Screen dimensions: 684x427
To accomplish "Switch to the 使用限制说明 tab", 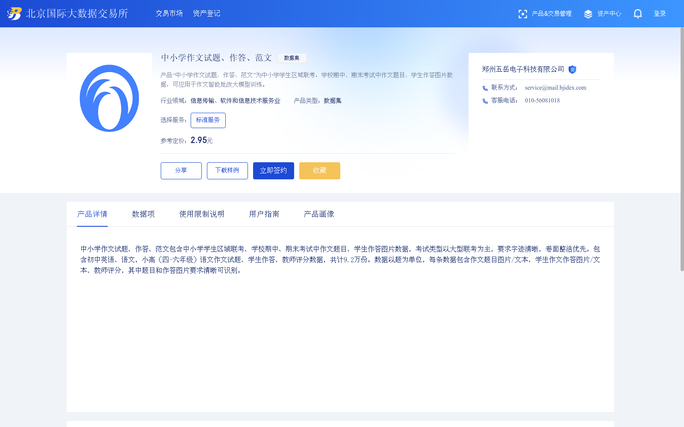I will coord(202,214).
